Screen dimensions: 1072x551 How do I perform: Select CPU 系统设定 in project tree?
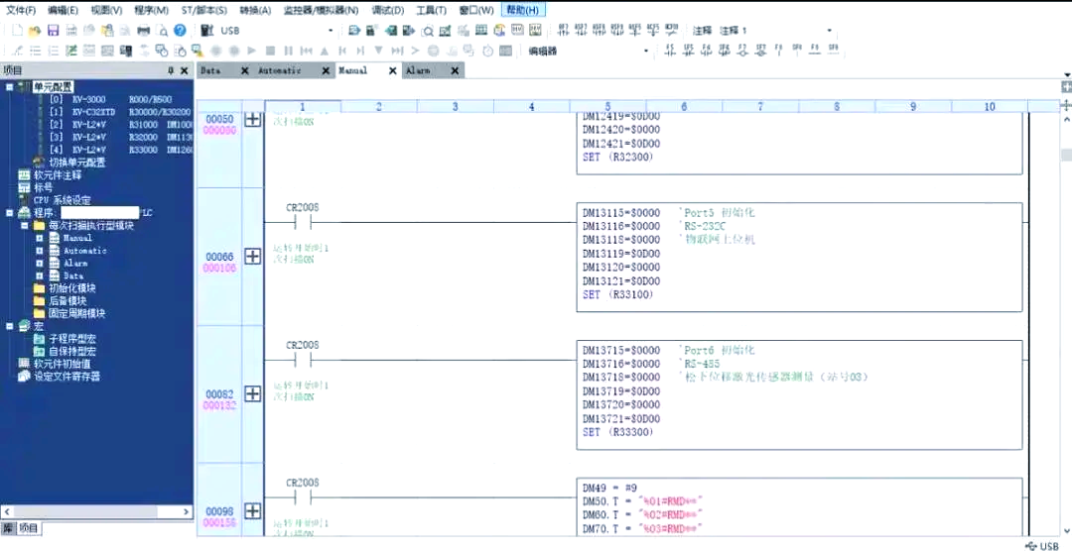pos(63,200)
